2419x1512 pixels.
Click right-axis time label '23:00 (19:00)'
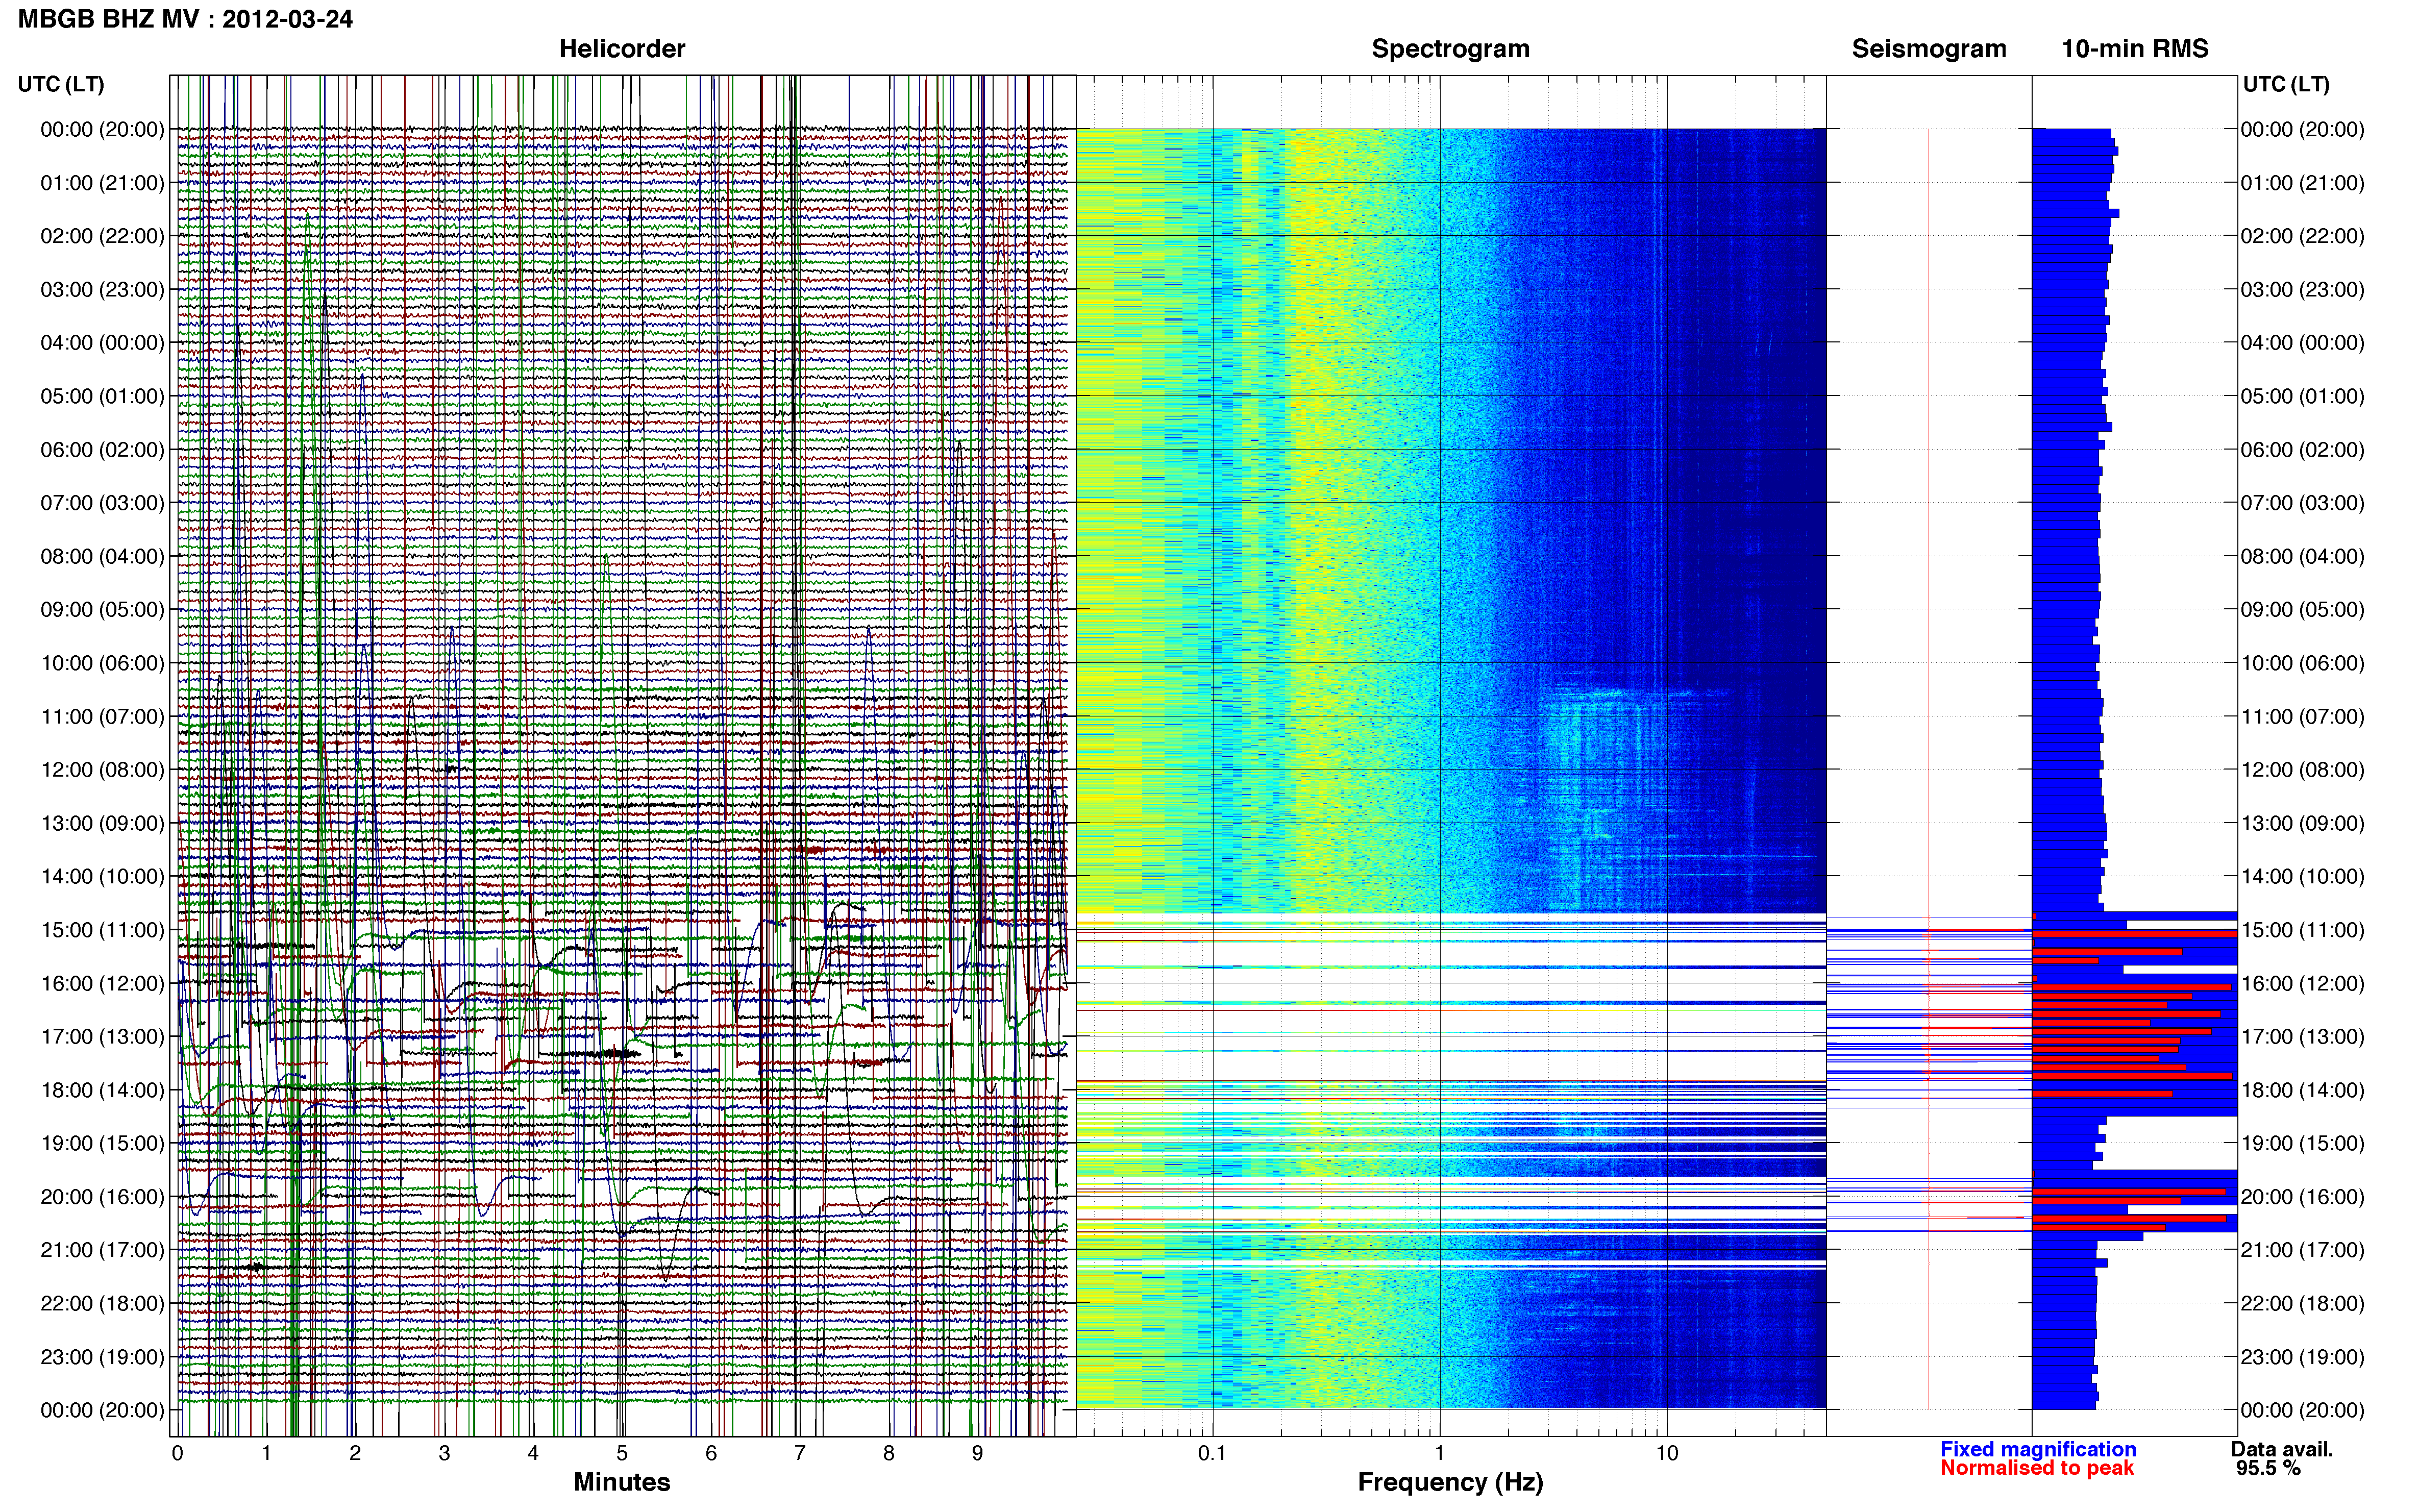coord(2303,1357)
